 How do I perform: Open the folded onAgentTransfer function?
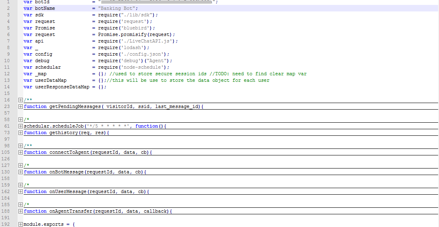click(x=20, y=211)
